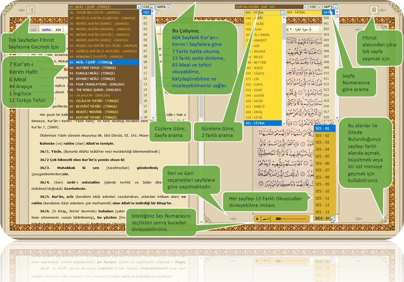The height and width of the screenshot is (282, 404).
Task: Open the right pane CÜZ dropdown
Action: coord(319,7)
